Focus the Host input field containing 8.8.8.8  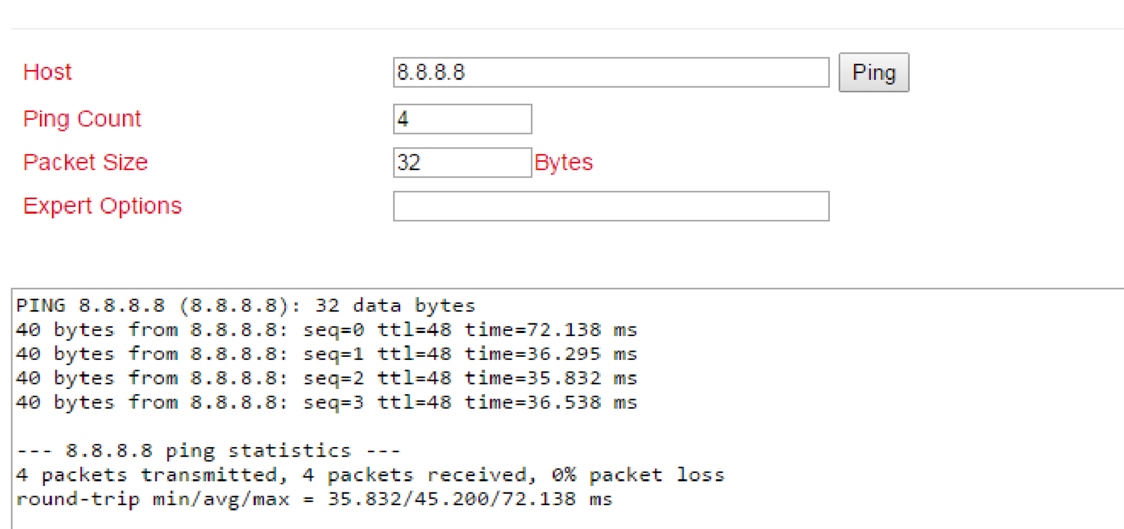click(611, 73)
